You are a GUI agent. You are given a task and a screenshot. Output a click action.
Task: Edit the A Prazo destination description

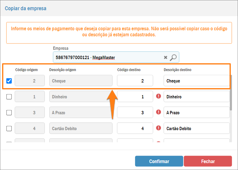tap(196, 112)
